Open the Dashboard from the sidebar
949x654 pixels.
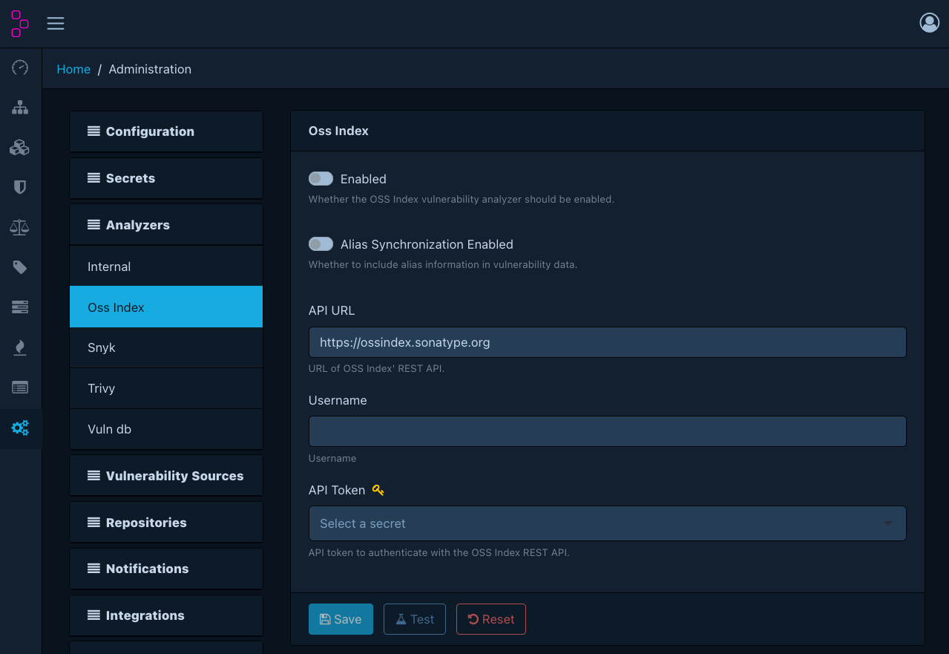(19, 68)
